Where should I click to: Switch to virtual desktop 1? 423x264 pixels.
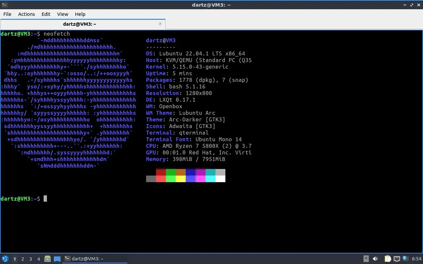tap(15, 259)
